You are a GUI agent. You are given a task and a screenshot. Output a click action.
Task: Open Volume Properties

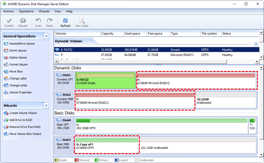click(20, 92)
